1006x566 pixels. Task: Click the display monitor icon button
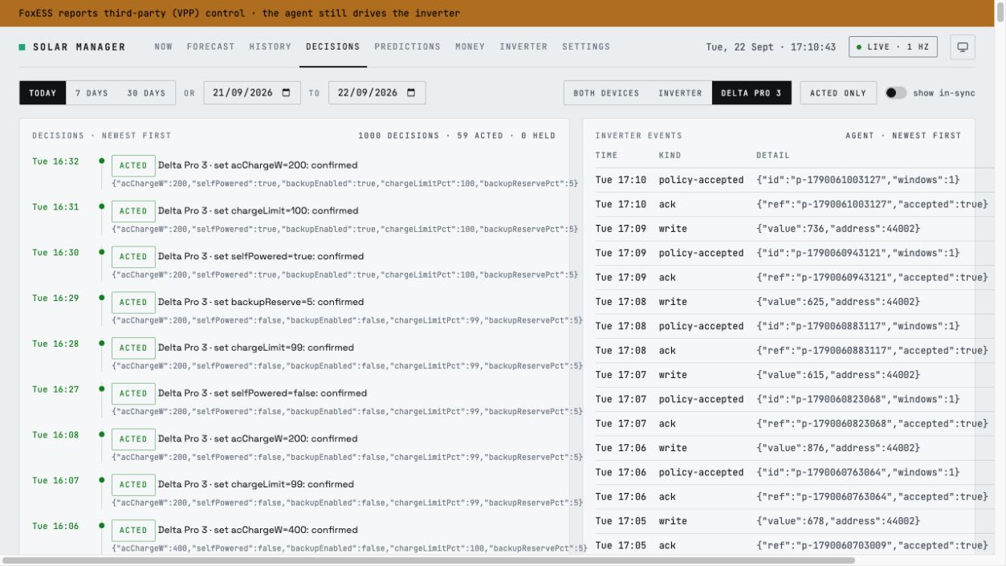click(963, 47)
